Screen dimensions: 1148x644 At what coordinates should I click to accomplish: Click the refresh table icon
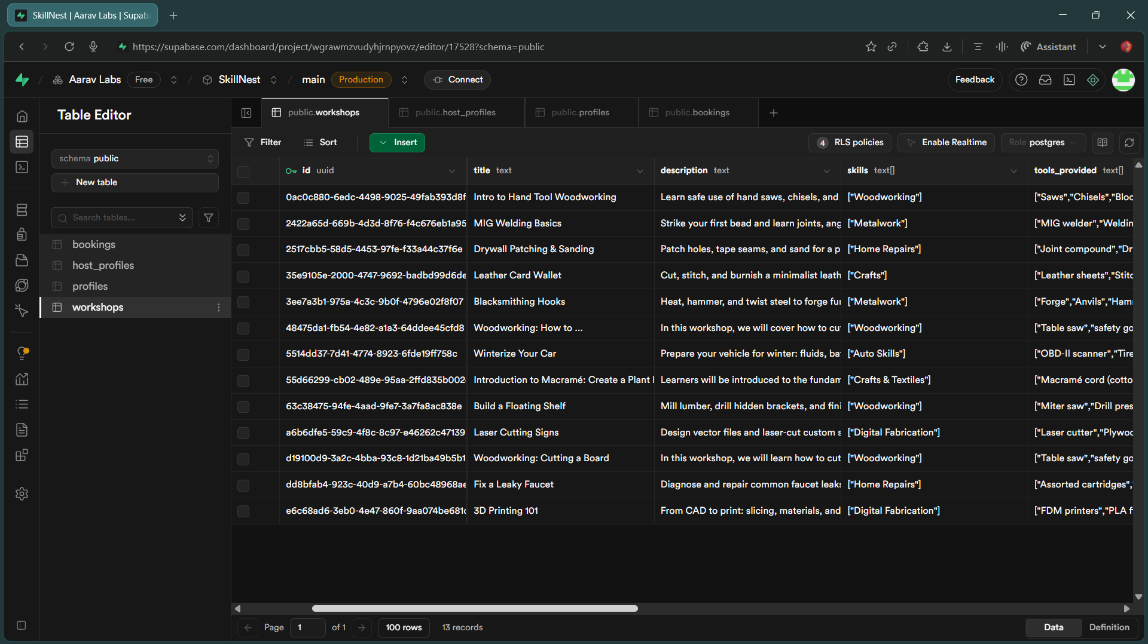click(1129, 142)
